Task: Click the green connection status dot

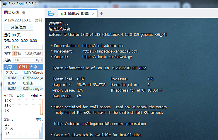Action: coord(62,14)
